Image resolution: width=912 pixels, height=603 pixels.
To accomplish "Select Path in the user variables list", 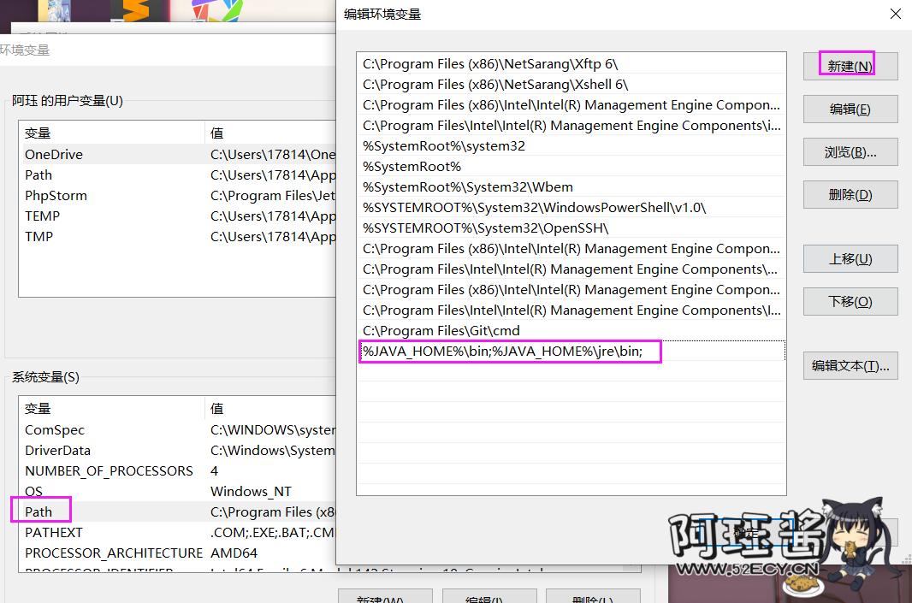I will point(177,175).
